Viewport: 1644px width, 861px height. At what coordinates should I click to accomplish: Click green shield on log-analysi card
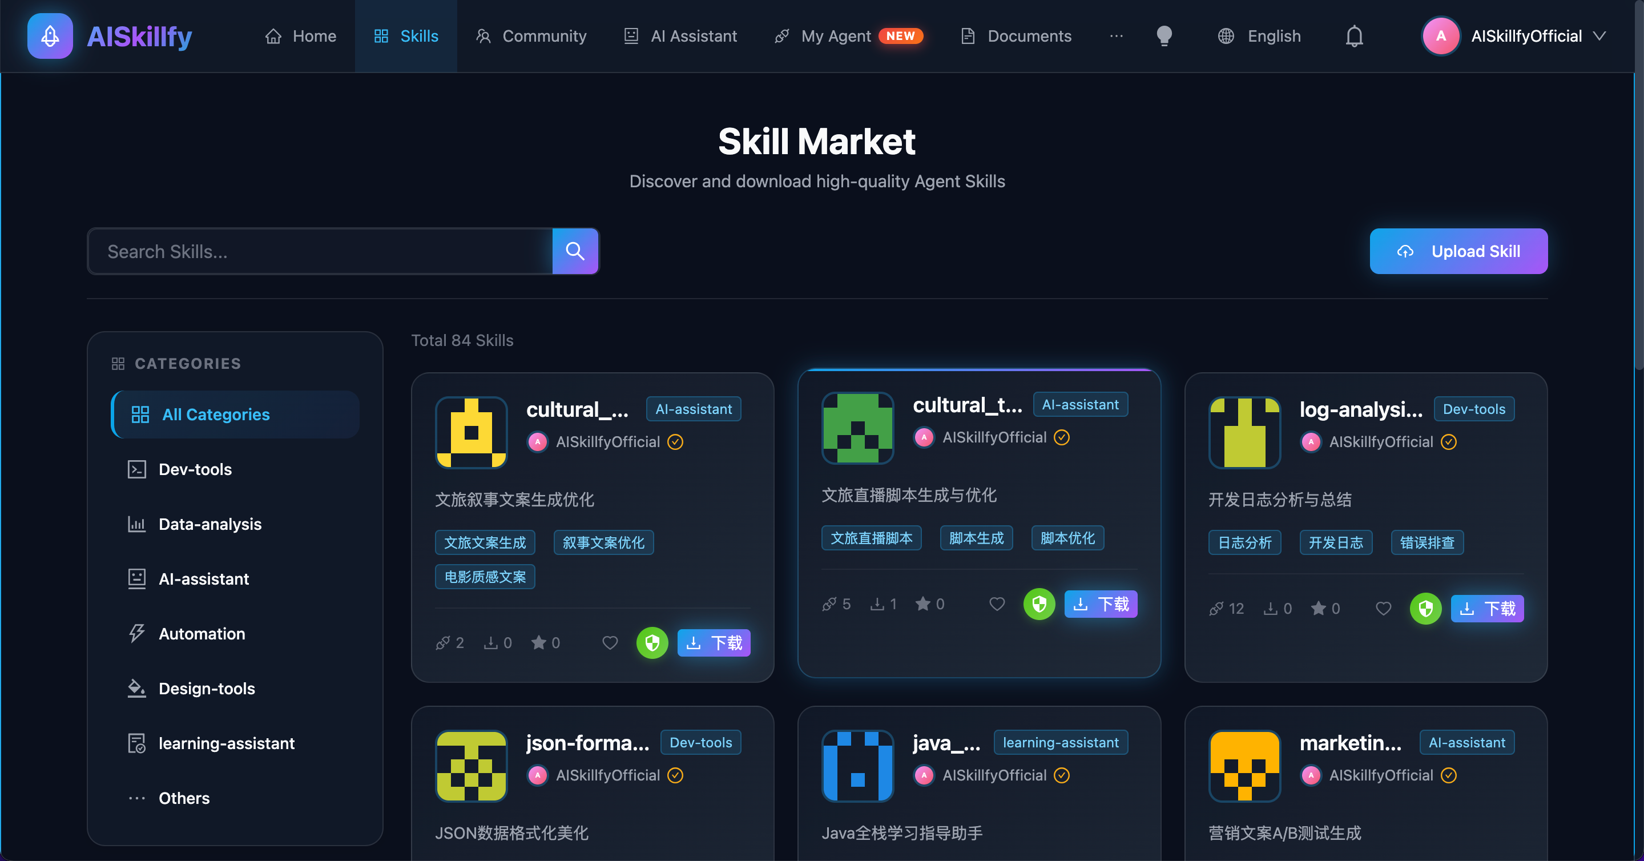1426,608
